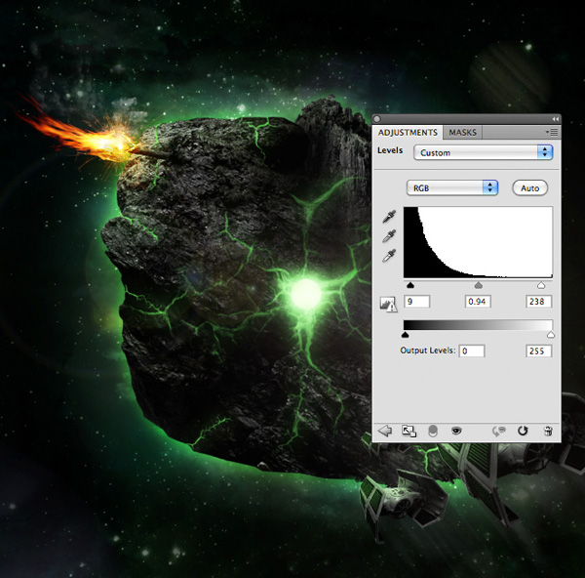Select the white point eyedropper
585x578 pixels.
tap(390, 256)
